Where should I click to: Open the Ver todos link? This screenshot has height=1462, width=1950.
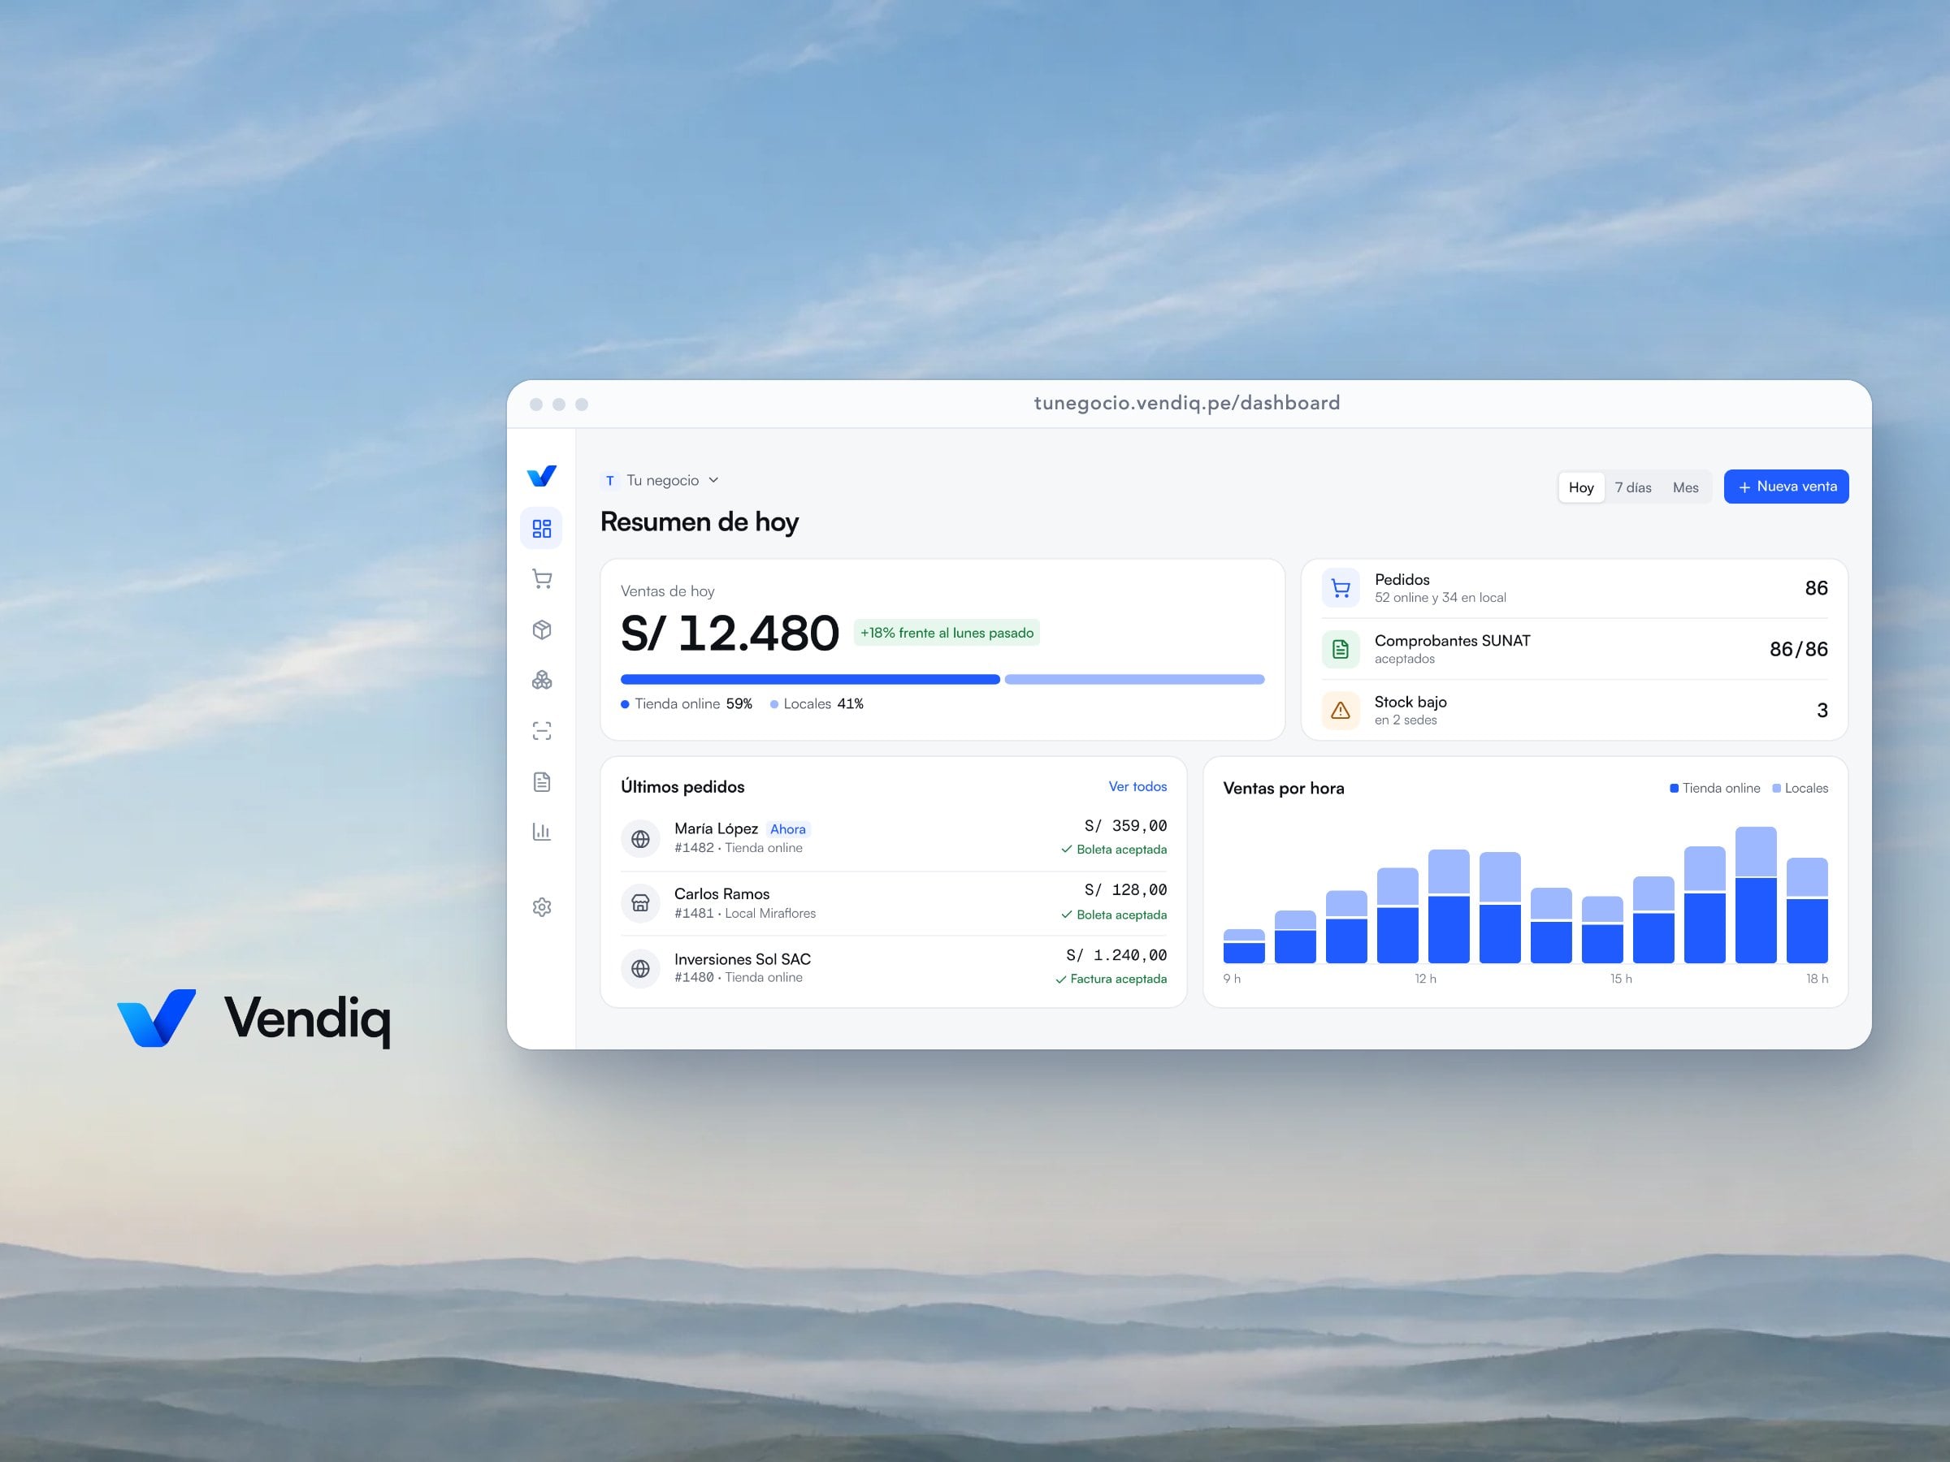1137,786
